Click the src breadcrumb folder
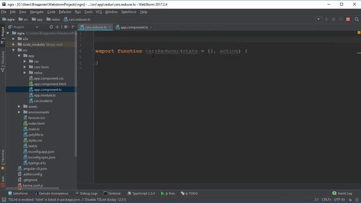The width and height of the screenshot is (361, 203). (x=23, y=19)
